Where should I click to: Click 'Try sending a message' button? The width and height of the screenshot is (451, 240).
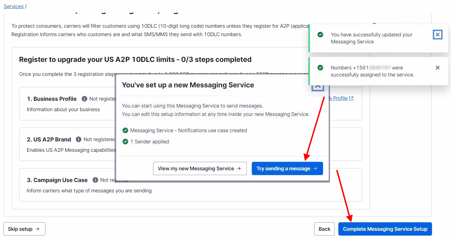coord(287,169)
